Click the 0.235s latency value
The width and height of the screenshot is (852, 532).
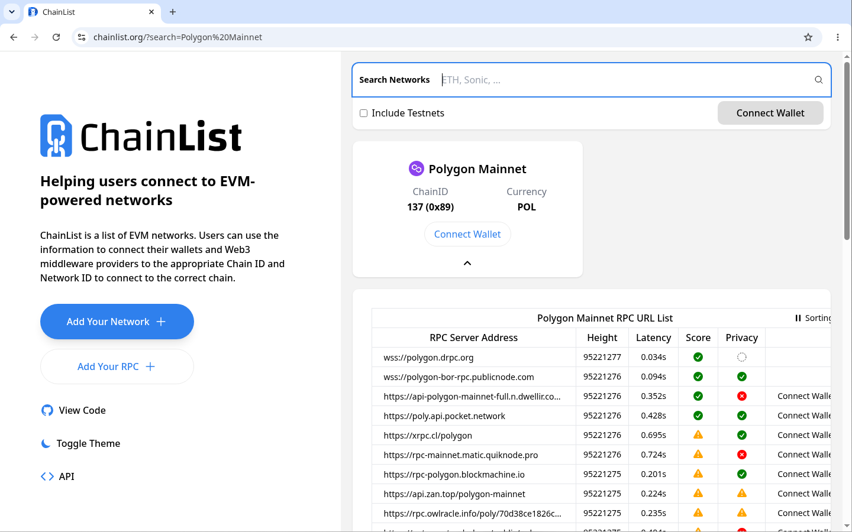[653, 513]
